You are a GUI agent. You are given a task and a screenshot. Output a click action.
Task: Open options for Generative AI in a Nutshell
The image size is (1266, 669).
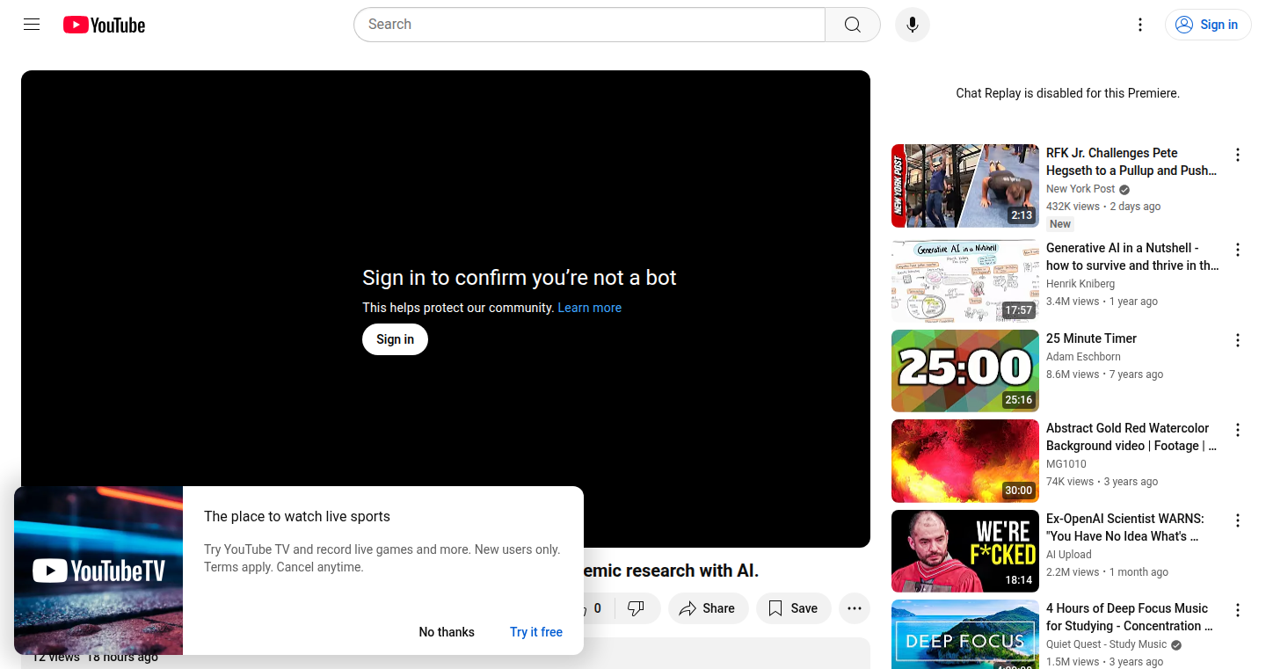click(x=1237, y=250)
